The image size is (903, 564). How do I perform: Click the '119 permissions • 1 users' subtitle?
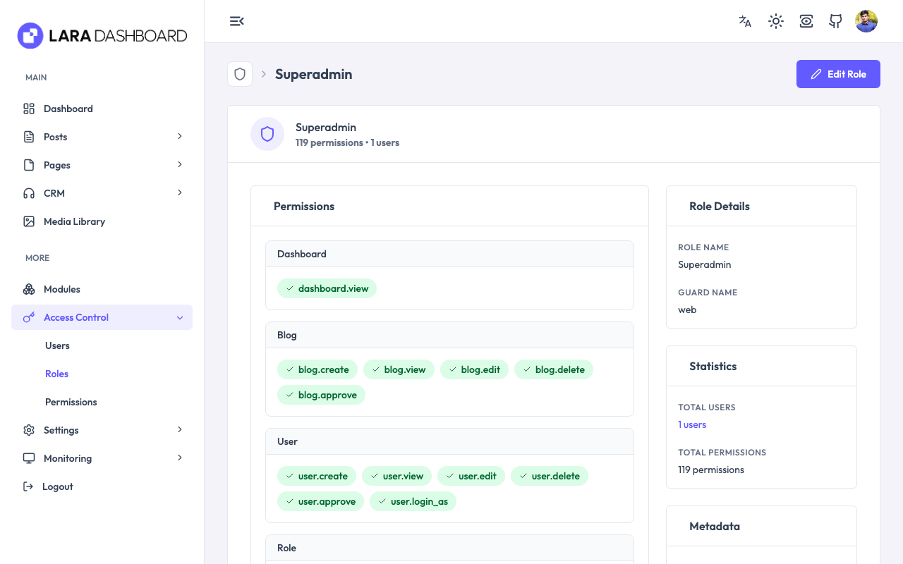347,142
